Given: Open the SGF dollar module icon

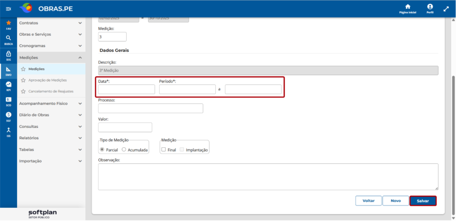Looking at the screenshot, I should pos(8,117).
